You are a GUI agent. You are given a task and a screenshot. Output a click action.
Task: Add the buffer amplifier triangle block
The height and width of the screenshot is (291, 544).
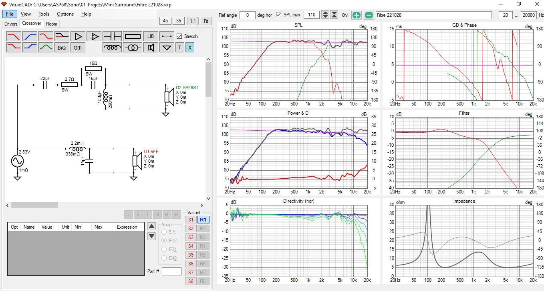(78, 36)
